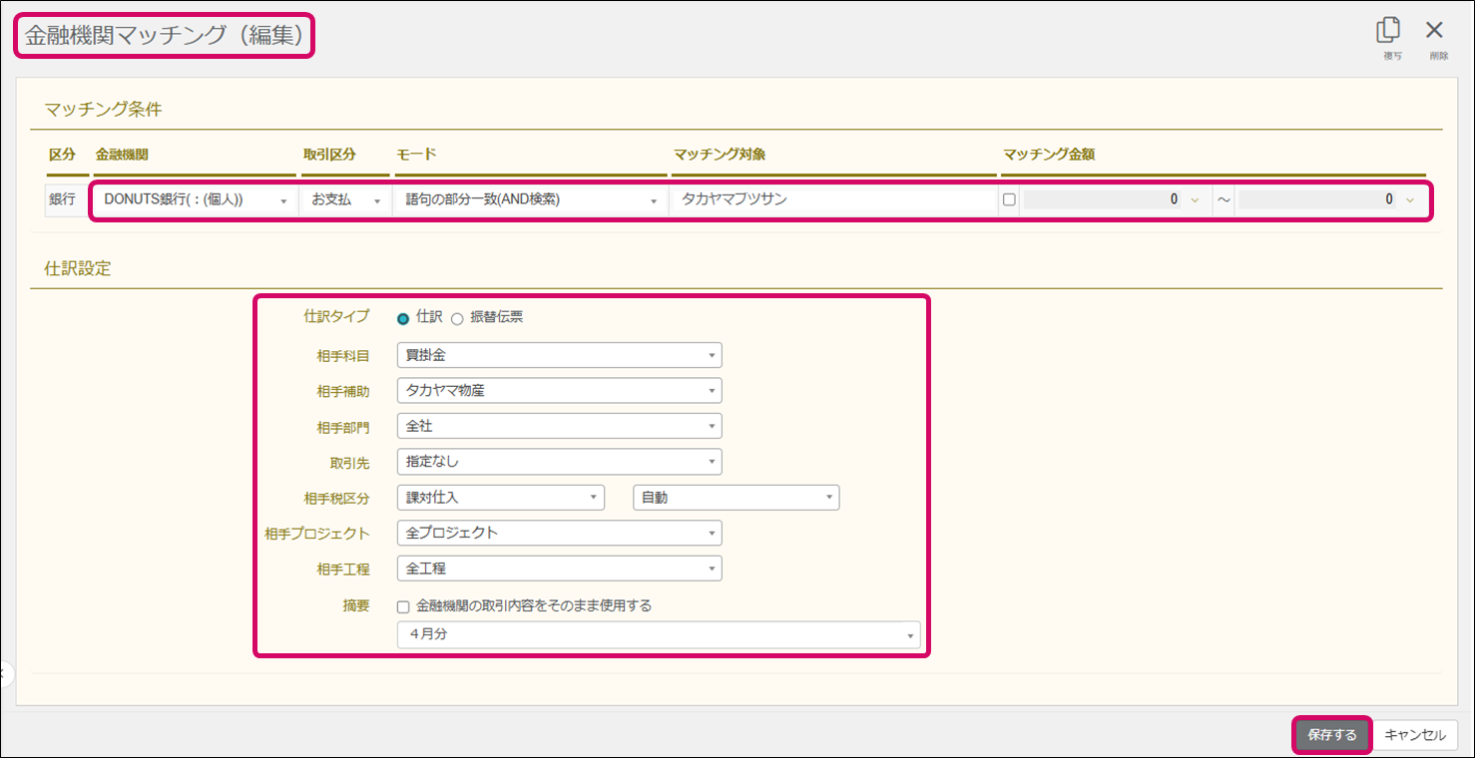This screenshot has width=1475, height=758.
Task: Expand the モード 語句の部分一致 dropdown
Action: tap(530, 200)
